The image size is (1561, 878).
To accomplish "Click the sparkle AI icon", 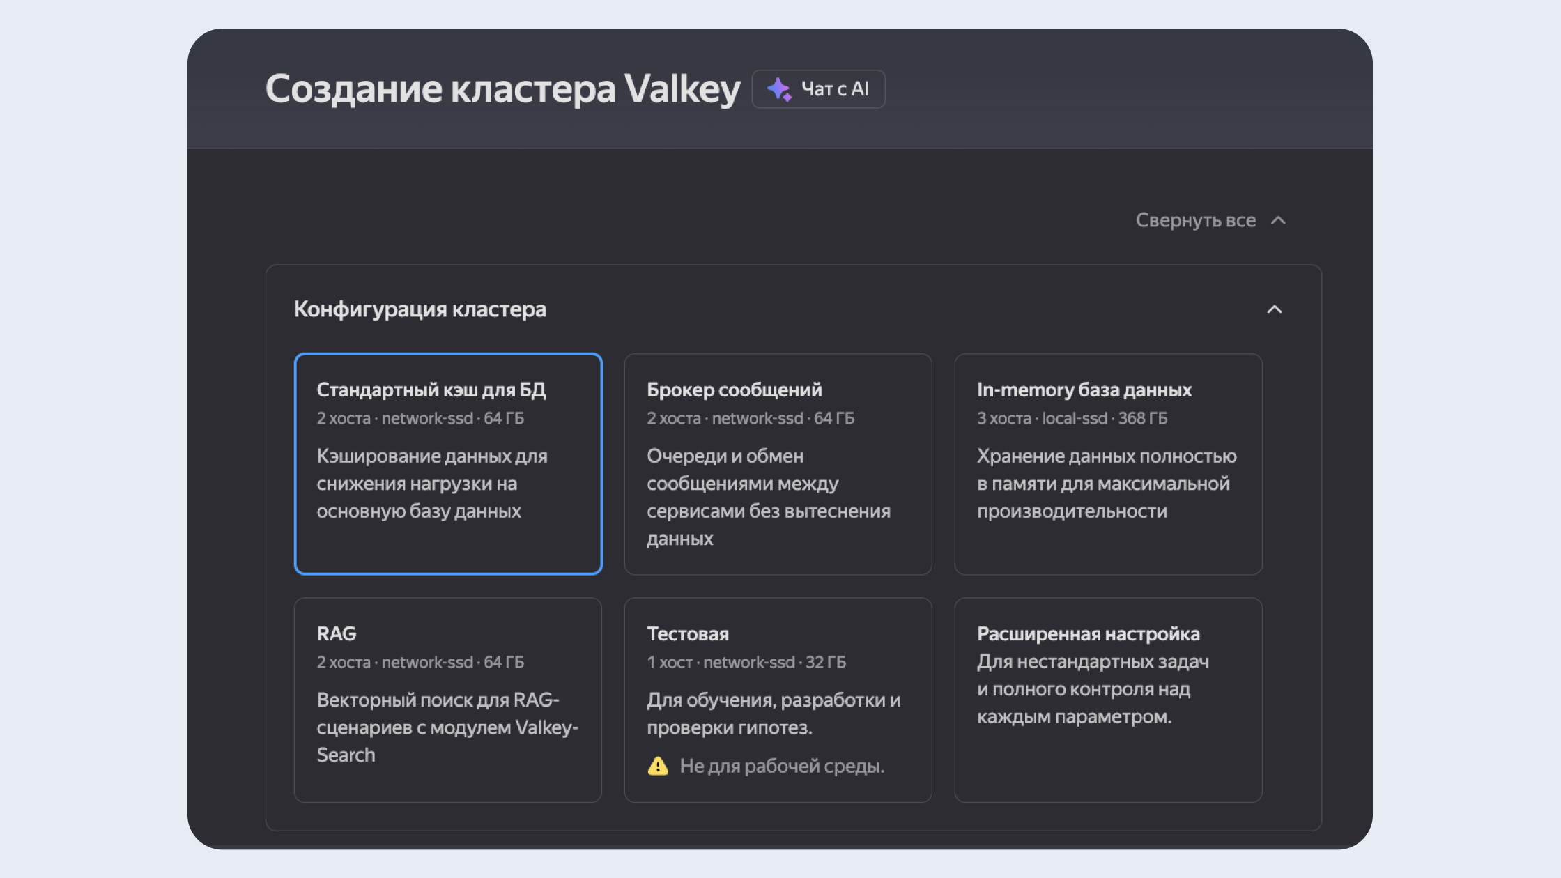I will (779, 89).
